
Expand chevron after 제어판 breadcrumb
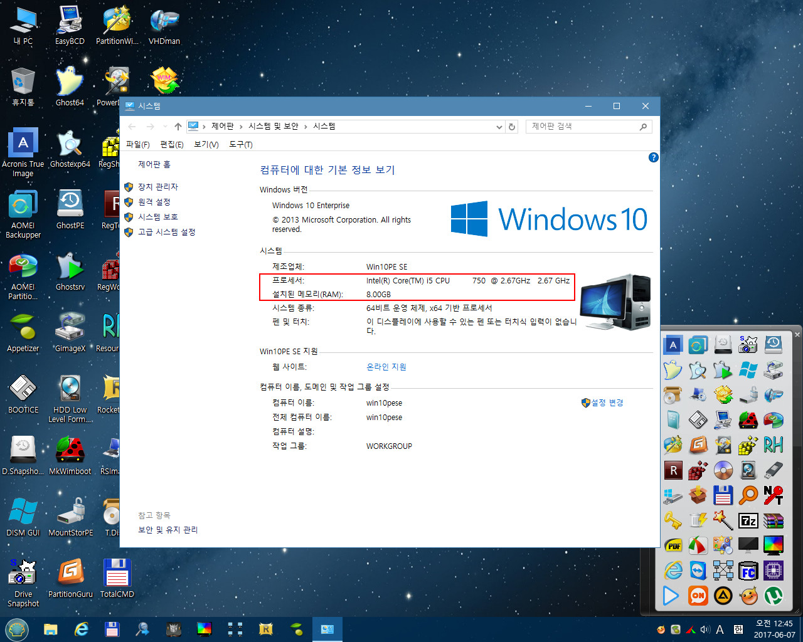[x=241, y=127]
